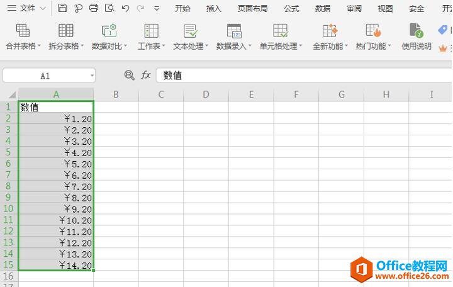Image resolution: width=453 pixels, height=287 pixels.
Task: Click the 热门功能 icon
Action: click(x=373, y=30)
